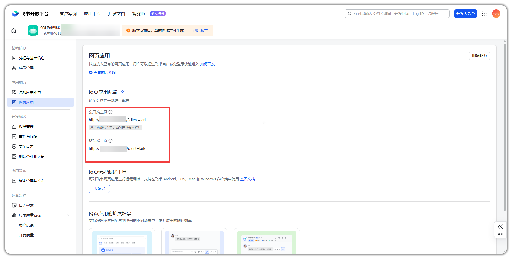This screenshot has height=259, width=512.
Task: Open the apps grid icon in header
Action: coord(484,14)
